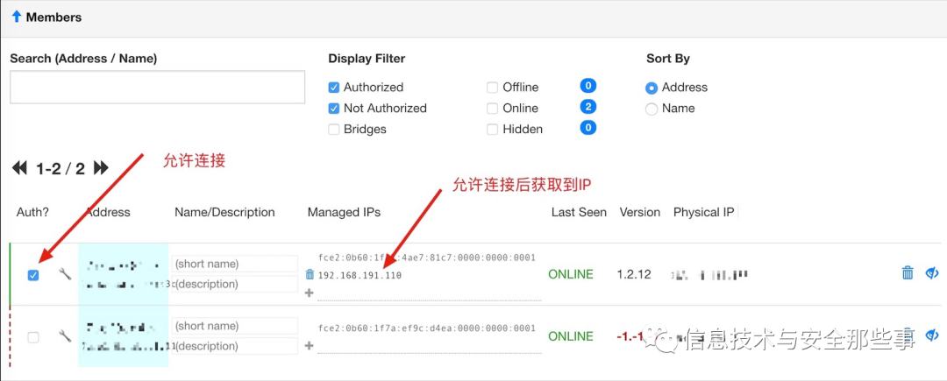Delete managed IP 192.168.191.110
This screenshot has width=947, height=381.
[310, 274]
